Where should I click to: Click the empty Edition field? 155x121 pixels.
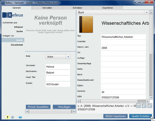(123, 86)
